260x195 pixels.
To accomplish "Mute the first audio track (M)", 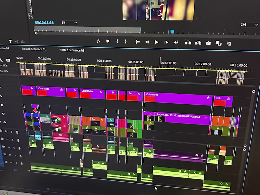I will 6,131.
